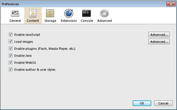Open the Console terminal icon
Image resolution: width=177 pixels, height=110 pixels.
click(x=86, y=13)
